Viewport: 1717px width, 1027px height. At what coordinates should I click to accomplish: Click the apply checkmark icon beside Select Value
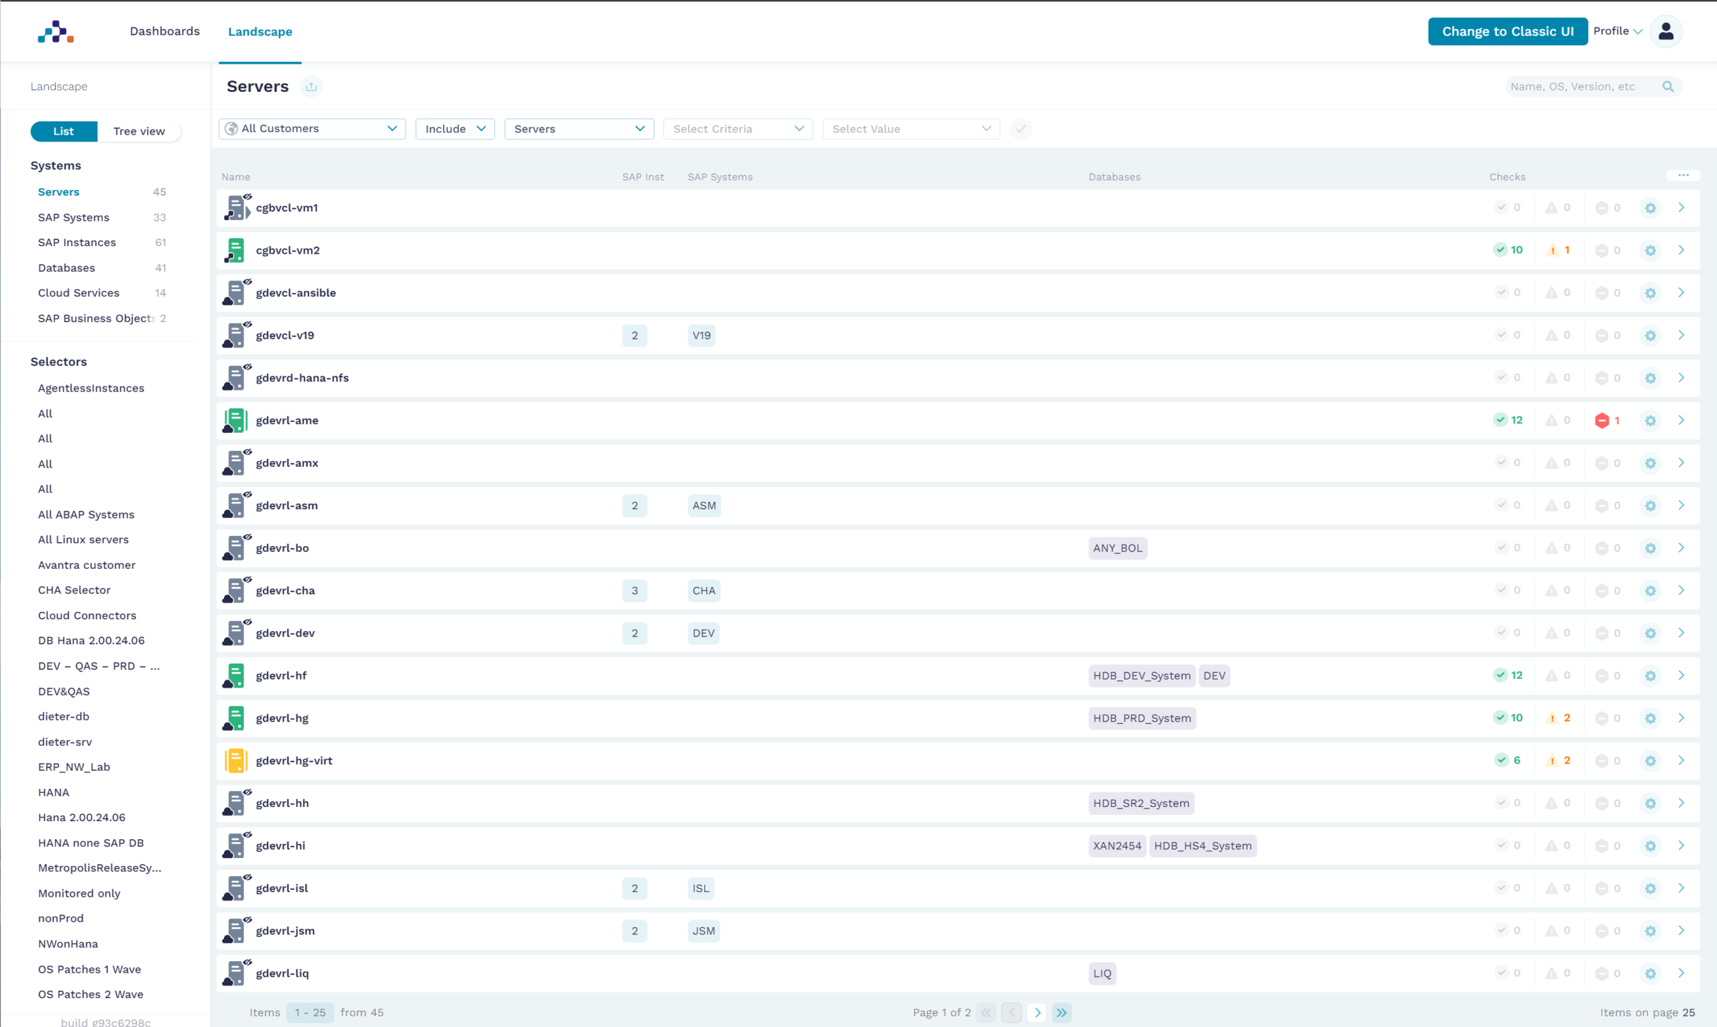[x=1021, y=128]
